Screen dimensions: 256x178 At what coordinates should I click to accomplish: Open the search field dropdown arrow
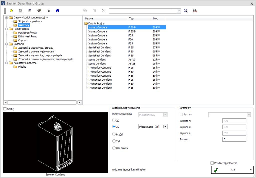pyautogui.click(x=179, y=11)
